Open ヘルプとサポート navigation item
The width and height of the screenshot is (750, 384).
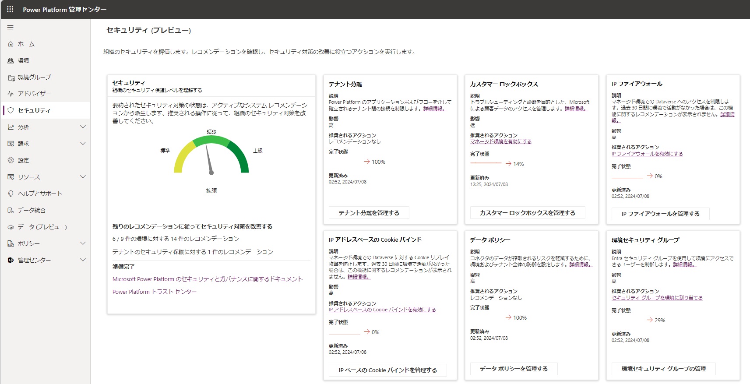(46, 194)
